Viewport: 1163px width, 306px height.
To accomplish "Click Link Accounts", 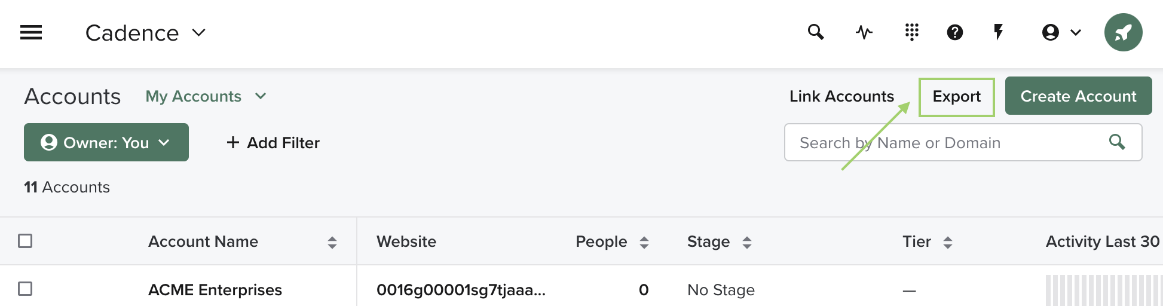I will [841, 96].
